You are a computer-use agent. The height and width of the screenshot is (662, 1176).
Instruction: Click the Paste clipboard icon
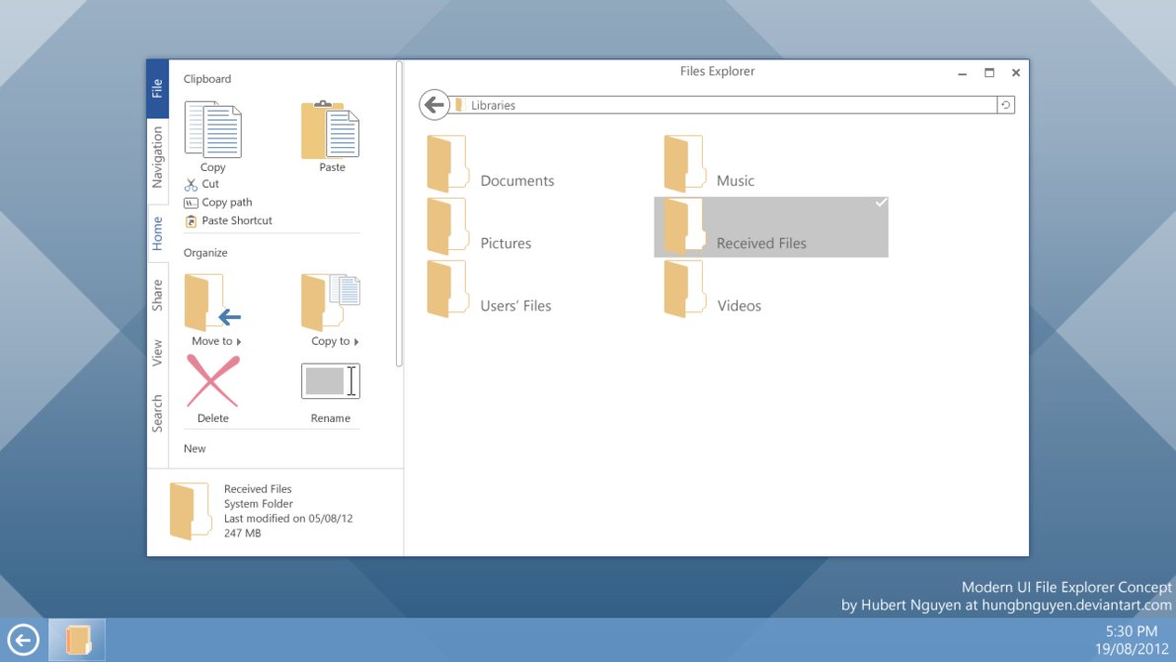(x=330, y=129)
